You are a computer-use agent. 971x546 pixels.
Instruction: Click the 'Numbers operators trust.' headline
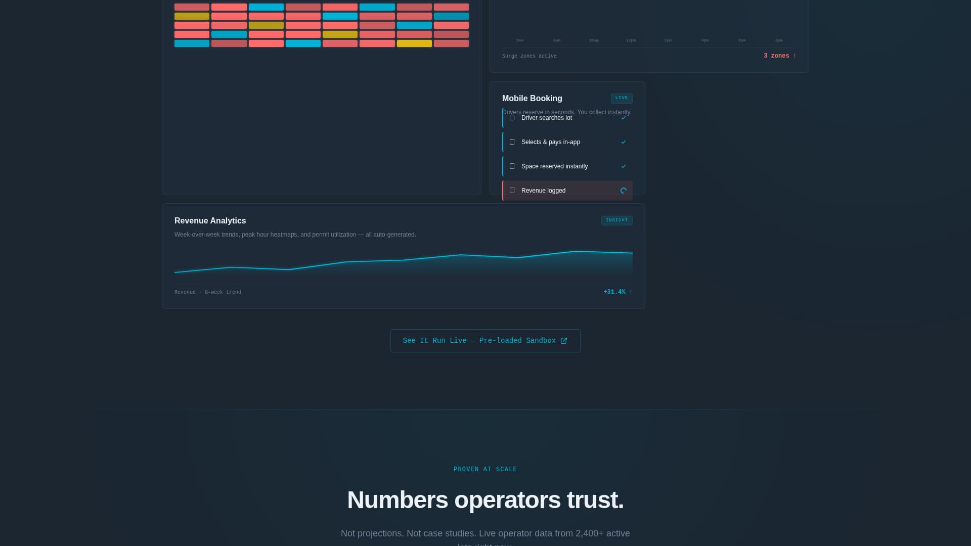(485, 500)
